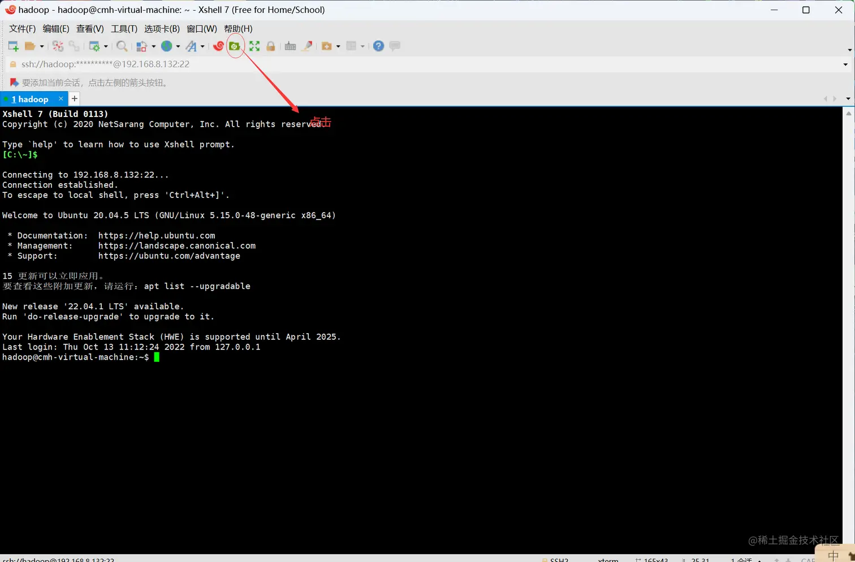Click the toolbar overflow options arrow
The height and width of the screenshot is (562, 855).
click(x=849, y=50)
